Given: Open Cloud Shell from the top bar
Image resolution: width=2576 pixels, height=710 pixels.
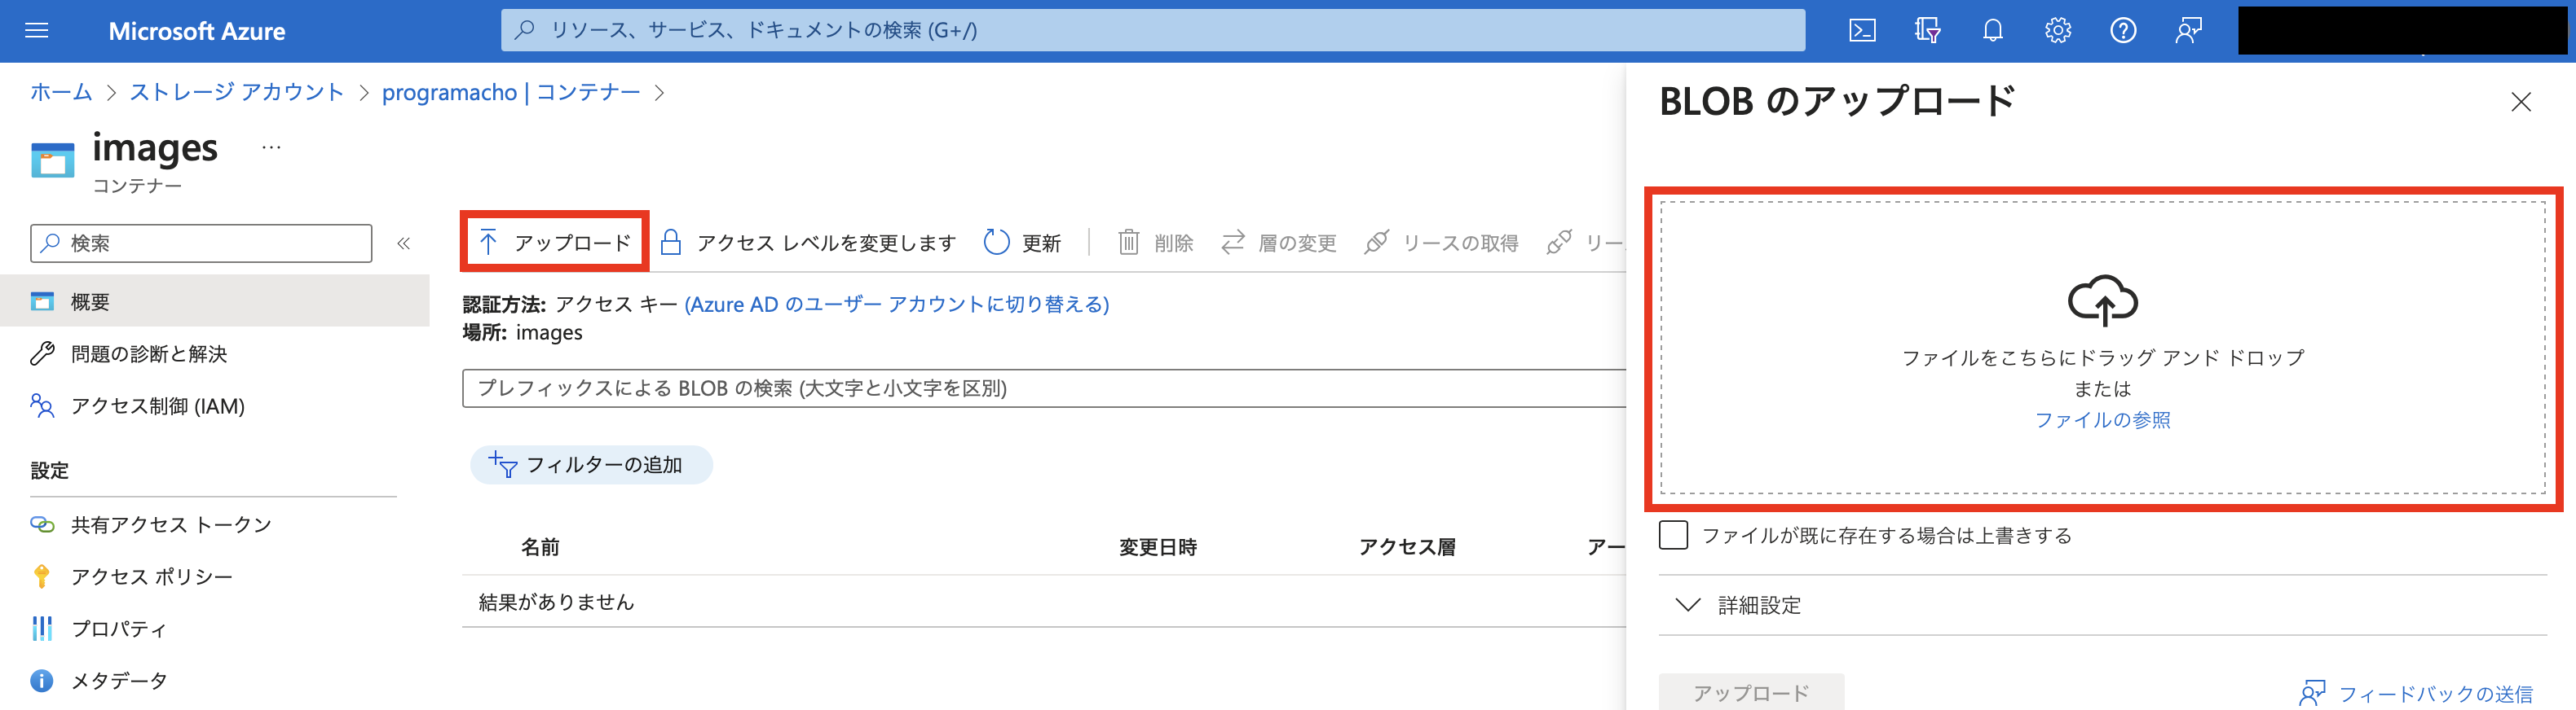Looking at the screenshot, I should [x=1862, y=31].
